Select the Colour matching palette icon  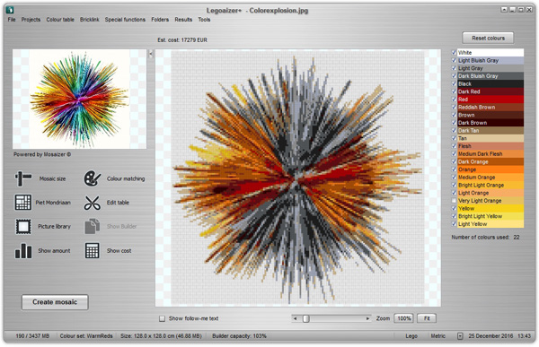(x=93, y=178)
